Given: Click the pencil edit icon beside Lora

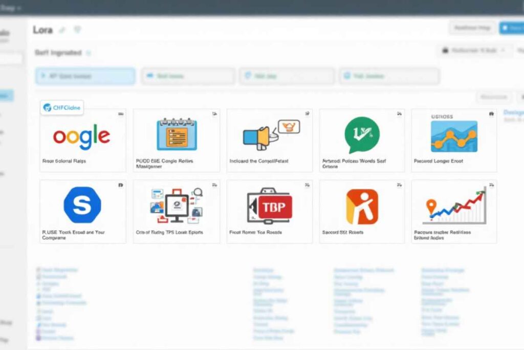Looking at the screenshot, I should (x=62, y=30).
